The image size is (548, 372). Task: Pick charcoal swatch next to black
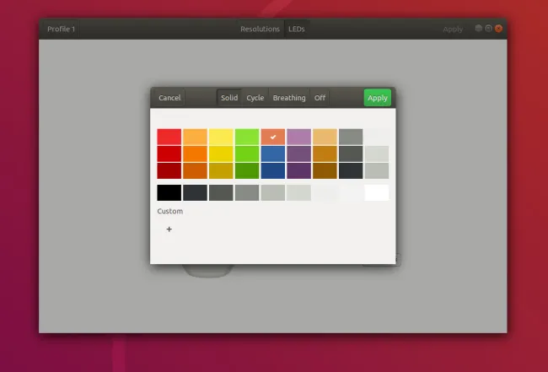click(195, 192)
